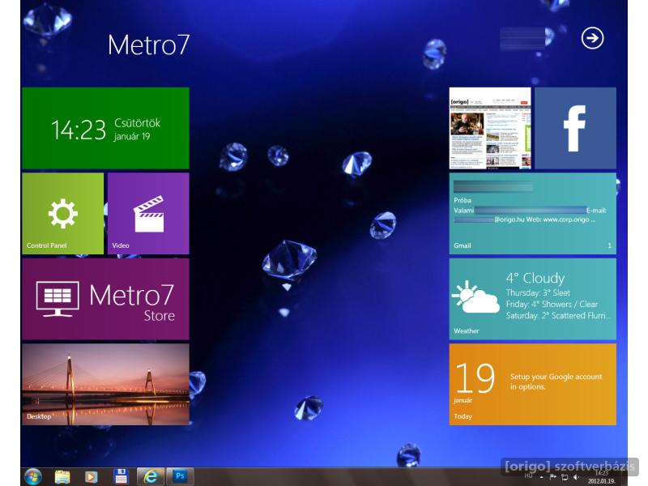Open the Control Panel gear tile
This screenshot has height=486, width=648.
click(63, 213)
